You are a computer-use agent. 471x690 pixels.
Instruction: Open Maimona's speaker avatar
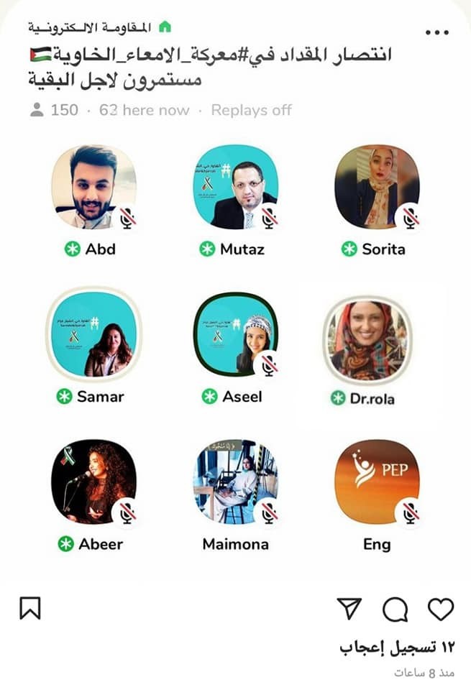236,482
